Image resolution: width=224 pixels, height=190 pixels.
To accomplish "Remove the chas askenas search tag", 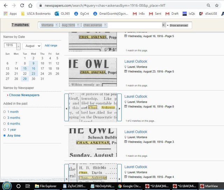I will tap(105, 25).
